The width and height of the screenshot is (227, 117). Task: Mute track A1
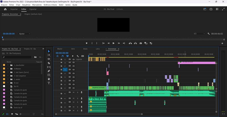[74, 92]
